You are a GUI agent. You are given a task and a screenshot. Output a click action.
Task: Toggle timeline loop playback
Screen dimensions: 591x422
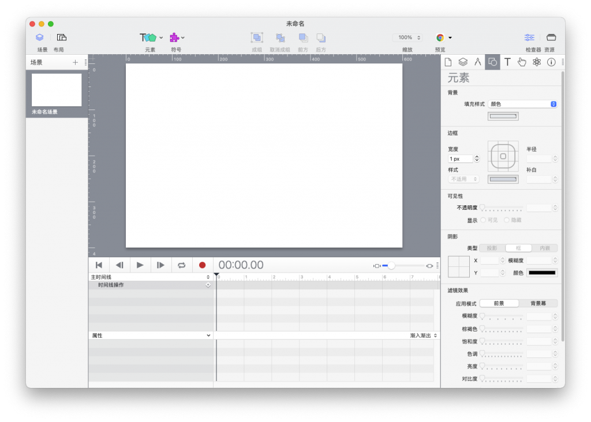coord(181,265)
